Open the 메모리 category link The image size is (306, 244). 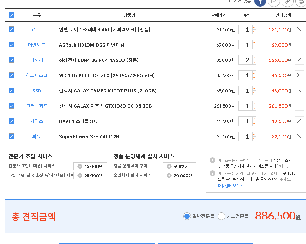[37, 60]
